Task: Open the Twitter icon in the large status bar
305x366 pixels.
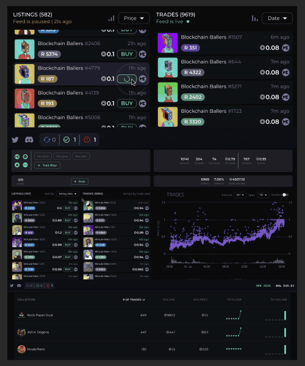Action: point(15,140)
